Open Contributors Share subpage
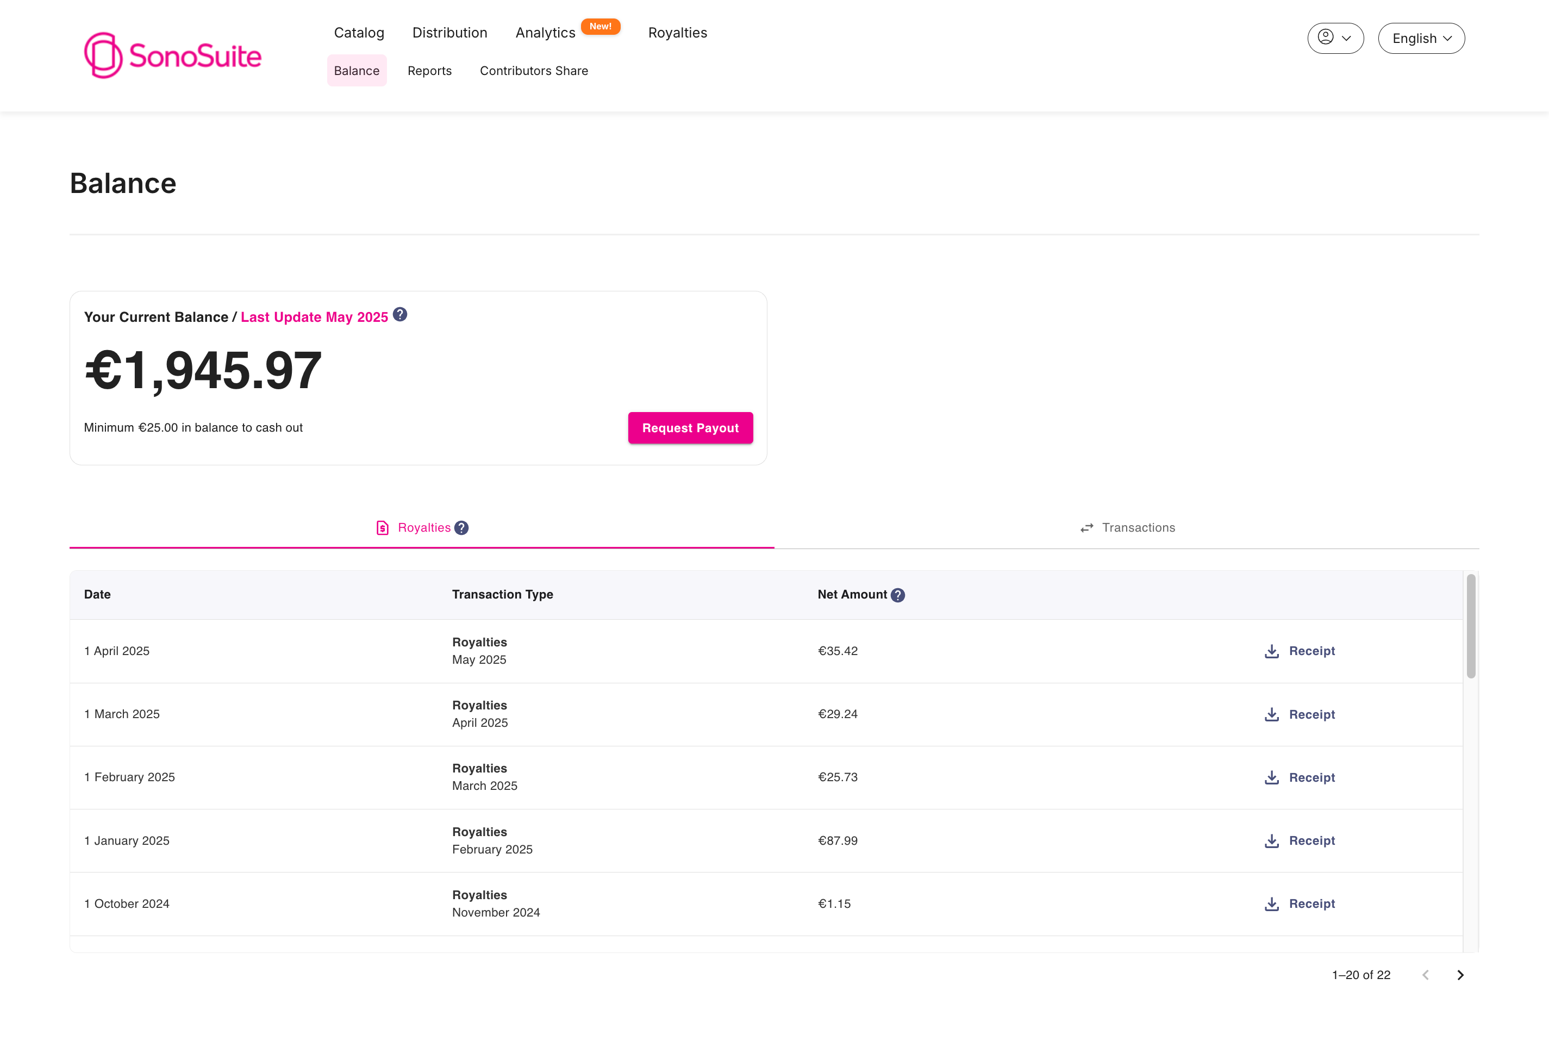The width and height of the screenshot is (1549, 1053). pos(534,71)
